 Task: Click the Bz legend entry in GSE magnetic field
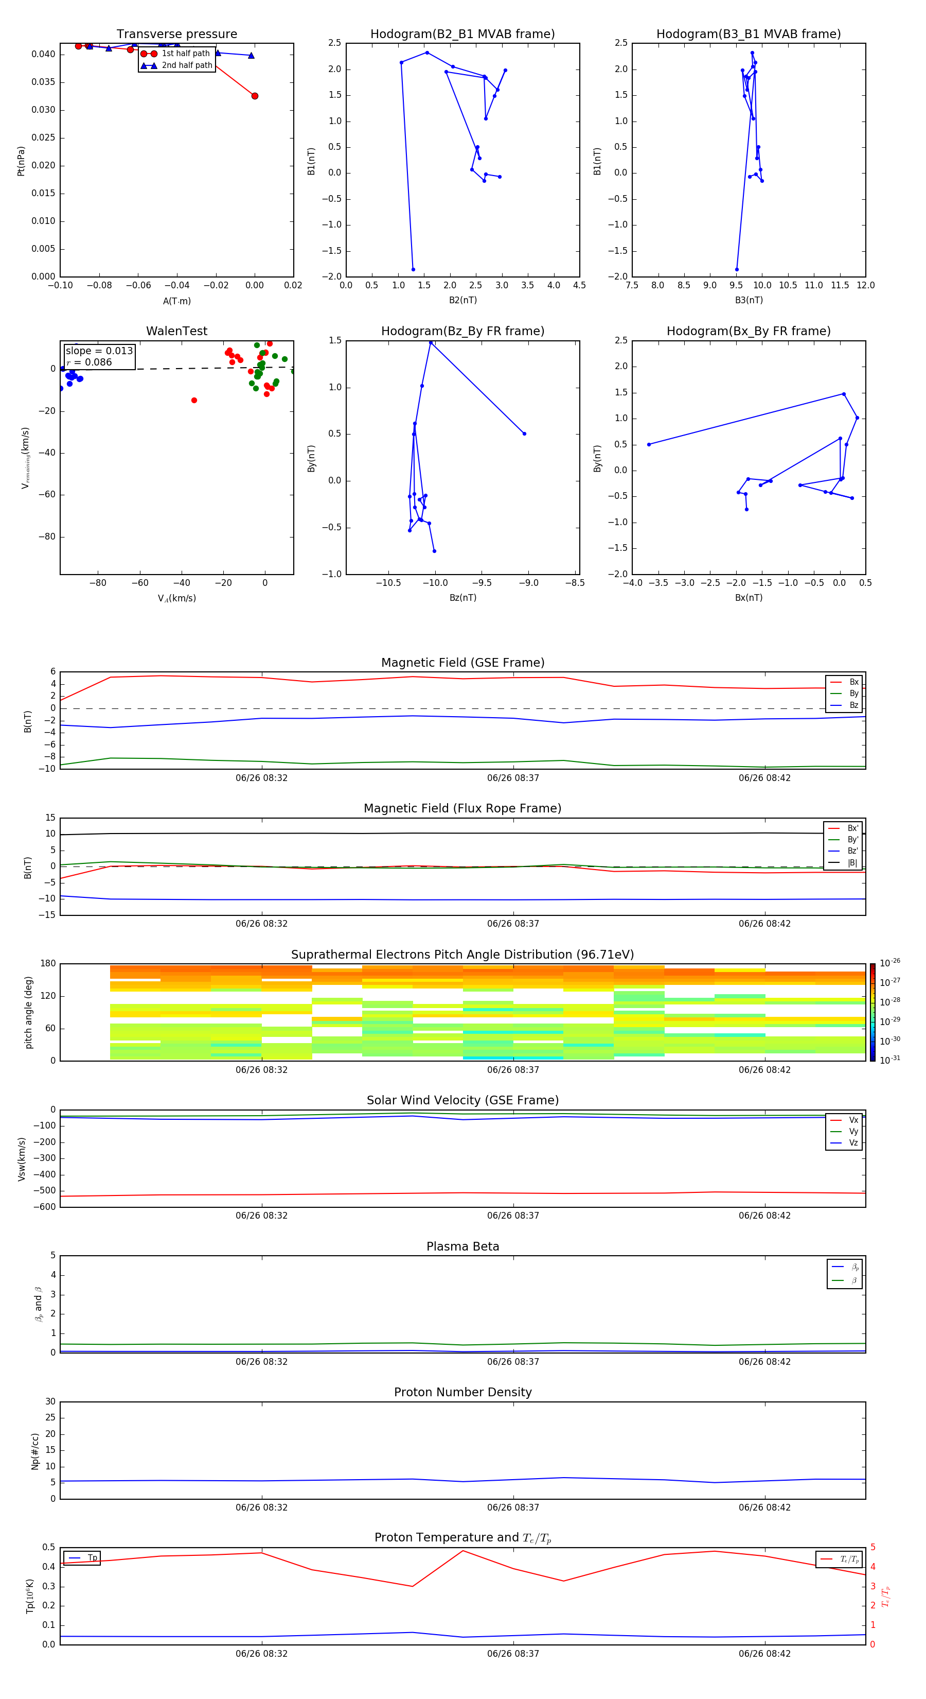844,705
